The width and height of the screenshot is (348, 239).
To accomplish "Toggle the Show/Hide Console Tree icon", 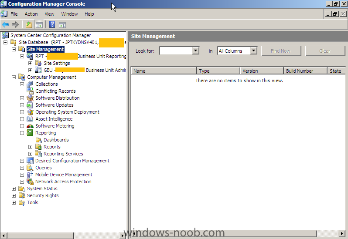I will (39, 24).
